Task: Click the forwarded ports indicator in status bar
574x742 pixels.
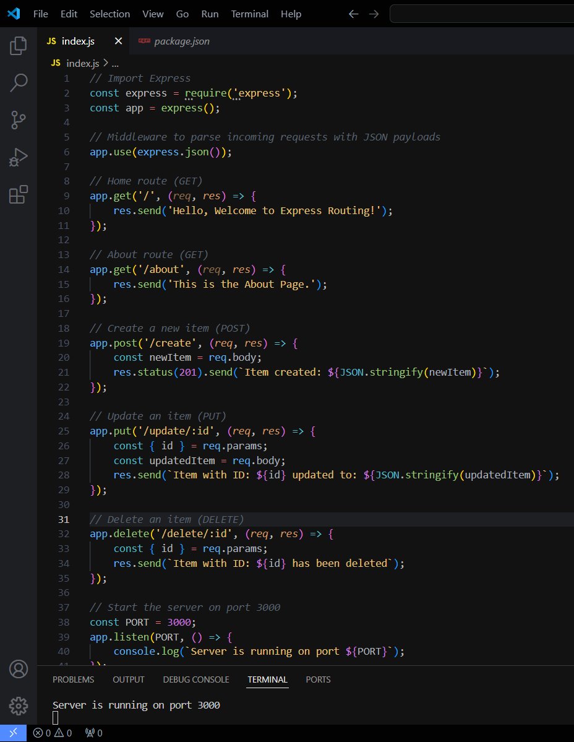Action: point(93,733)
